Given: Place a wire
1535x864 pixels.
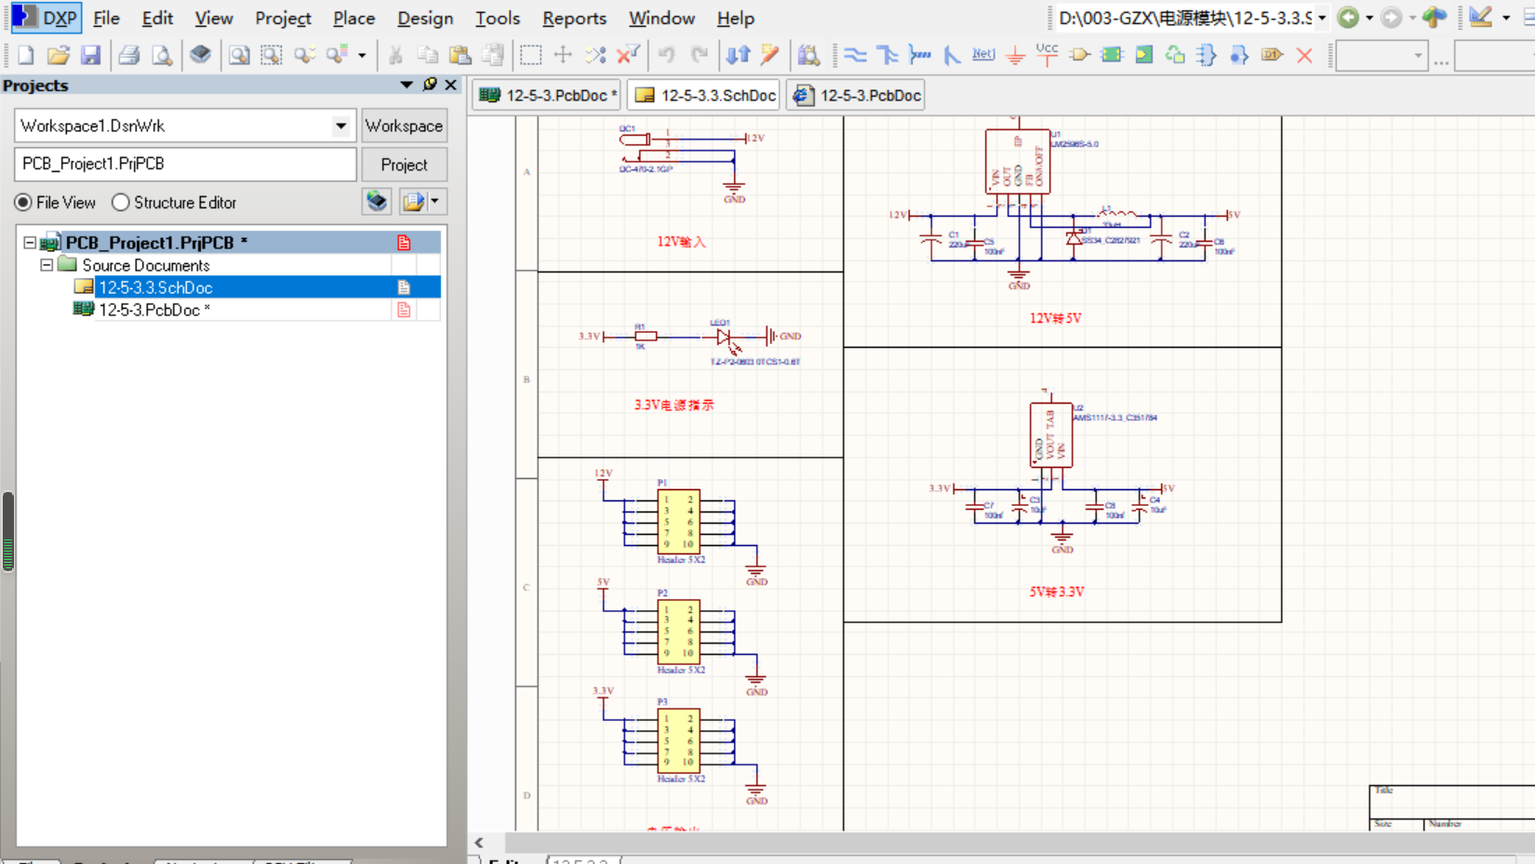Looking at the screenshot, I should click(855, 55).
